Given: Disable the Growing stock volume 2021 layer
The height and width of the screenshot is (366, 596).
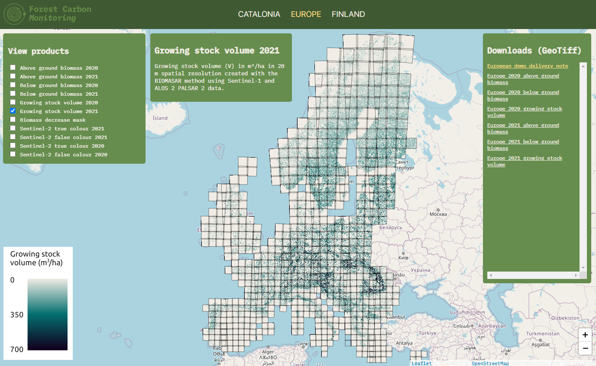Looking at the screenshot, I should pos(13,110).
